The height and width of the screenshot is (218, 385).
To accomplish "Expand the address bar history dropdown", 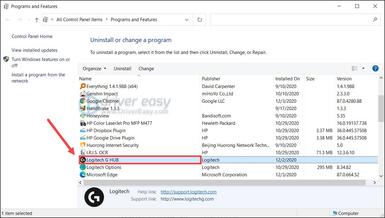I will click(187, 19).
